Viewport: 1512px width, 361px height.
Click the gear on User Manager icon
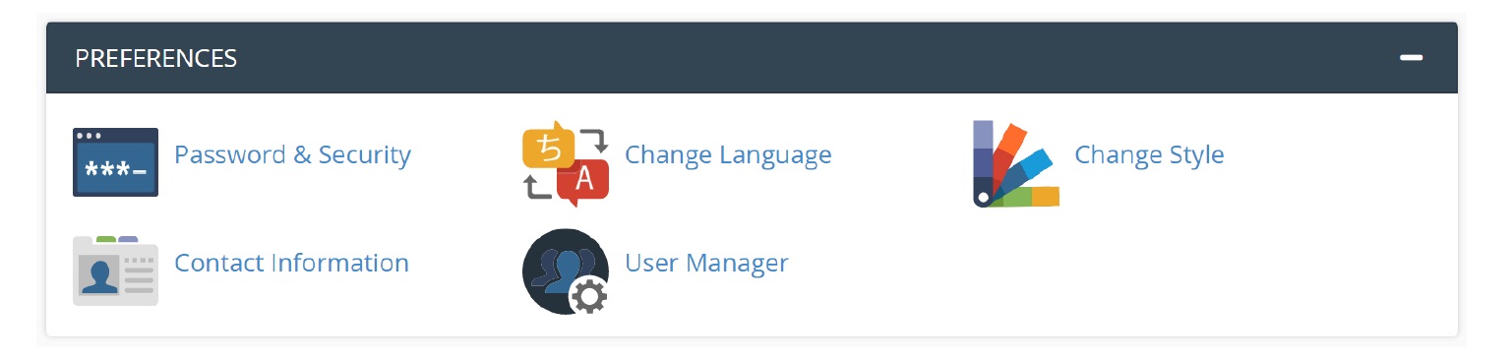coord(589,295)
